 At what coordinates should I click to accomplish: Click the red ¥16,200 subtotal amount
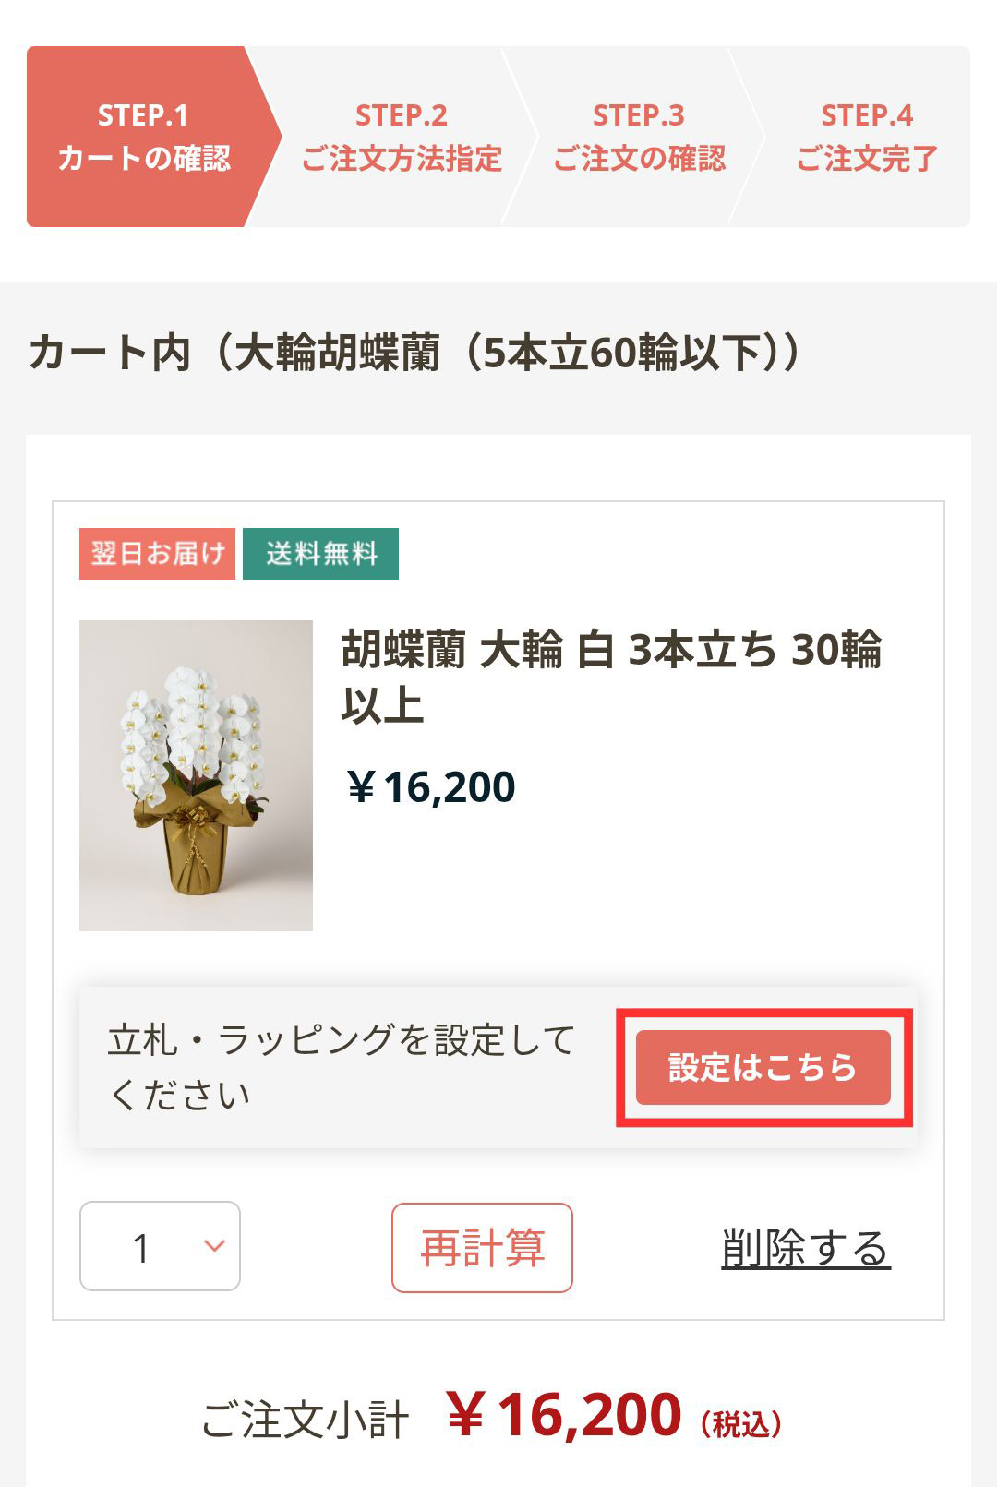click(564, 1415)
